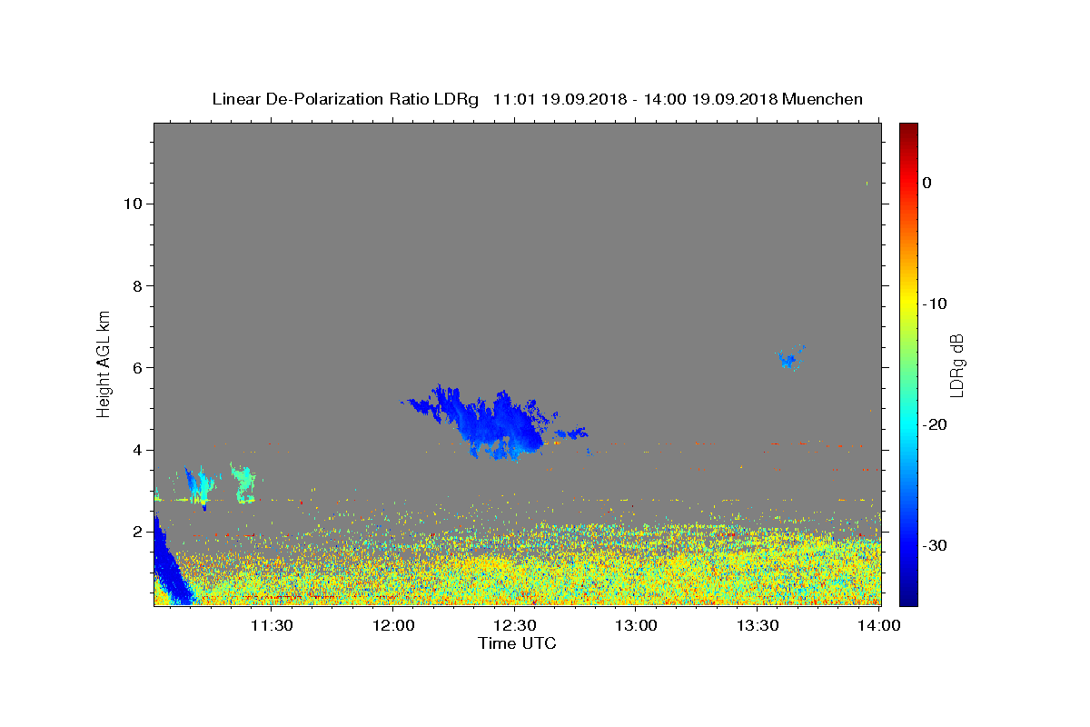1090x727 pixels.
Task: Click the colorbar value -20
Action: pos(935,424)
